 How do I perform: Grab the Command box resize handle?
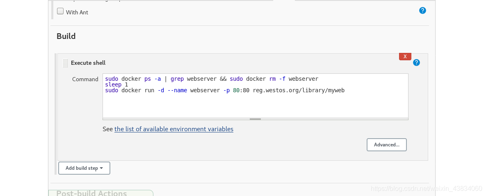(x=256, y=119)
